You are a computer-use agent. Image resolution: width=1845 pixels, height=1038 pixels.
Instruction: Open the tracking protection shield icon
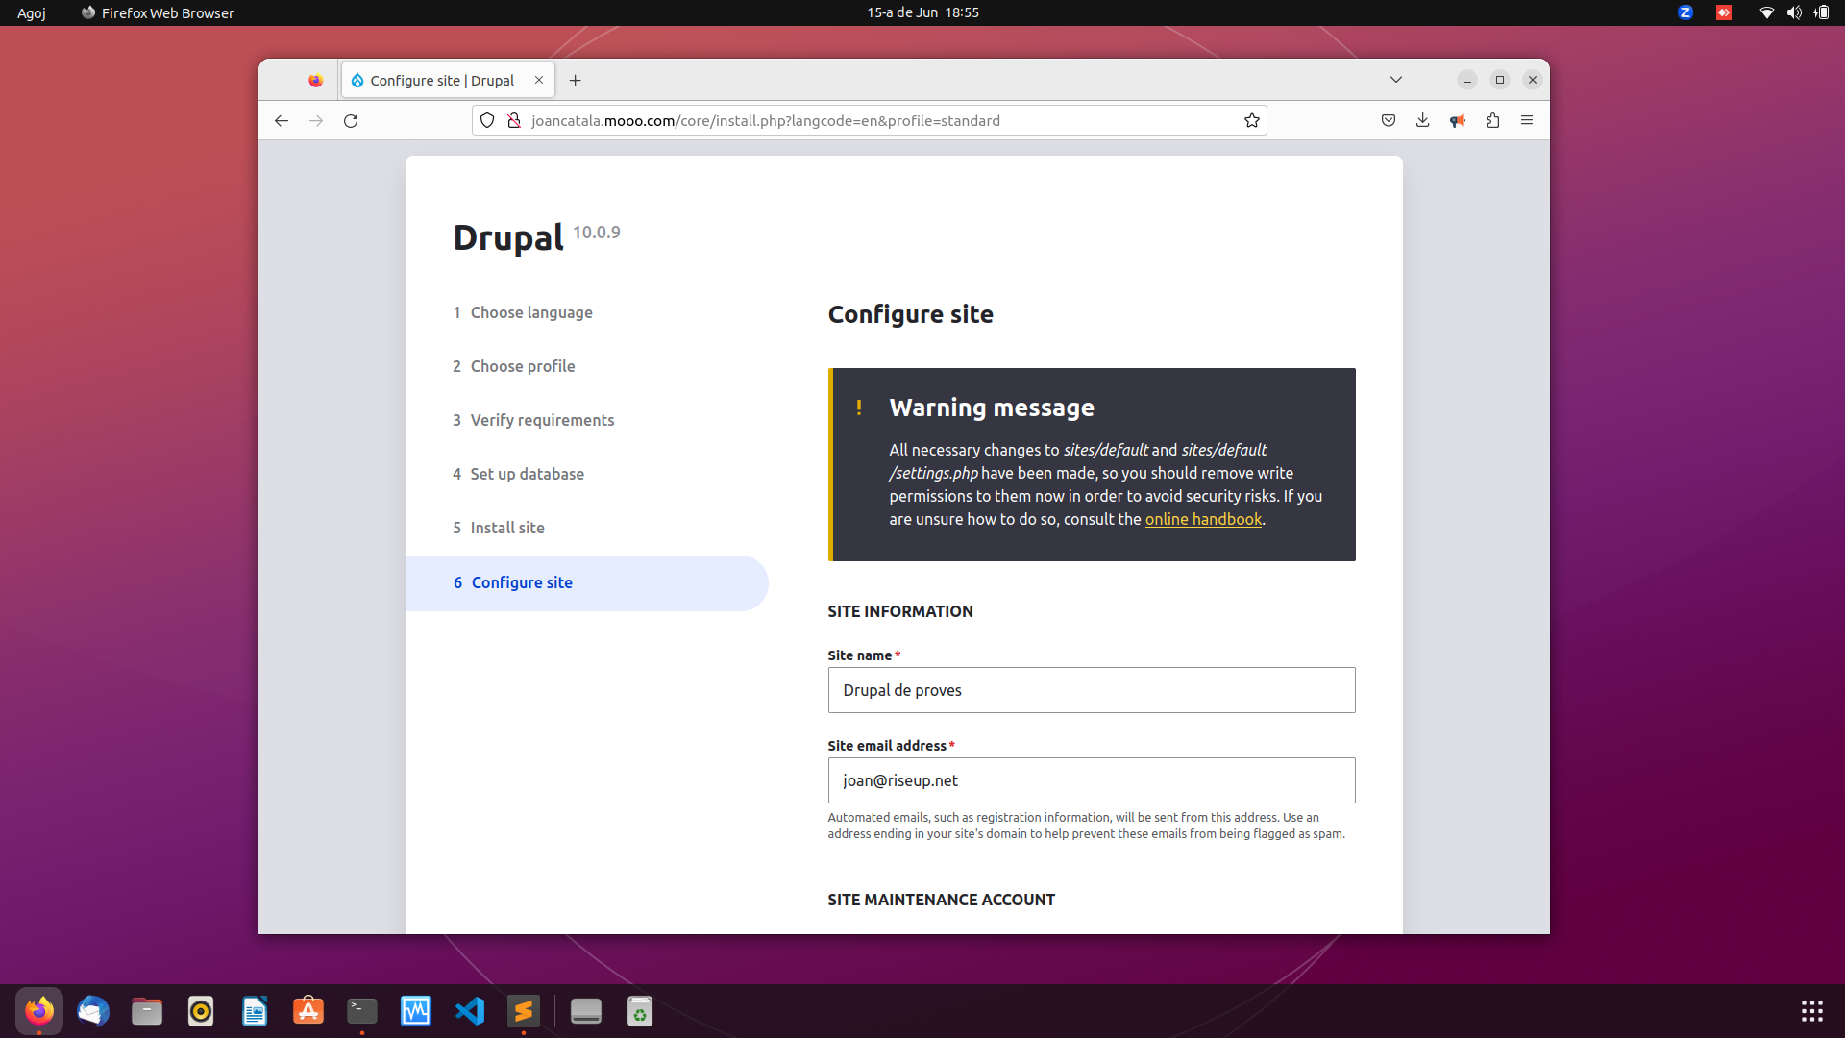point(487,120)
